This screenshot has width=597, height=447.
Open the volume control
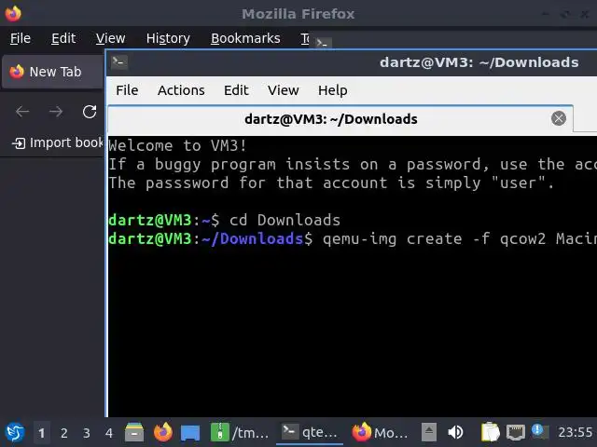(x=455, y=432)
